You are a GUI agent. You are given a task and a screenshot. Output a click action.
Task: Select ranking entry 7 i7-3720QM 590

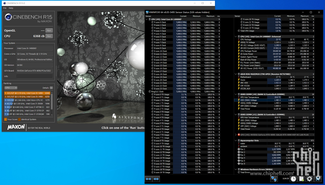(x=27, y=114)
